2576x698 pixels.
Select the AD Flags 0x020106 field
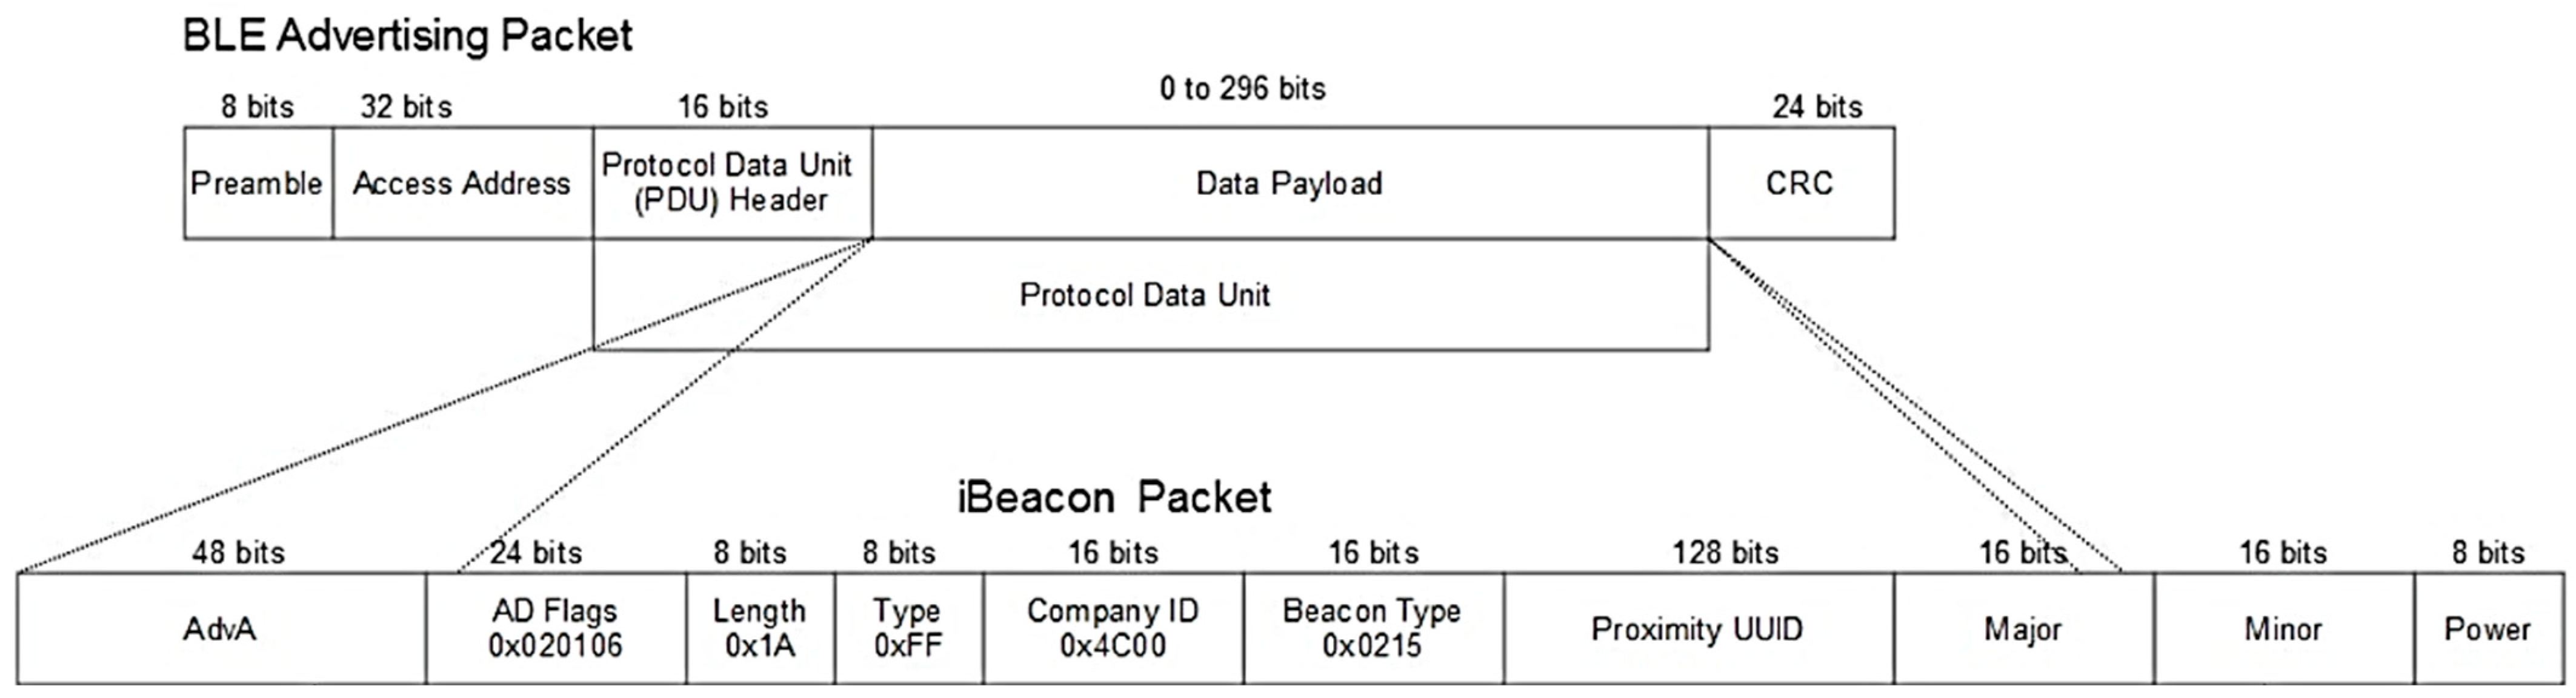(x=555, y=628)
